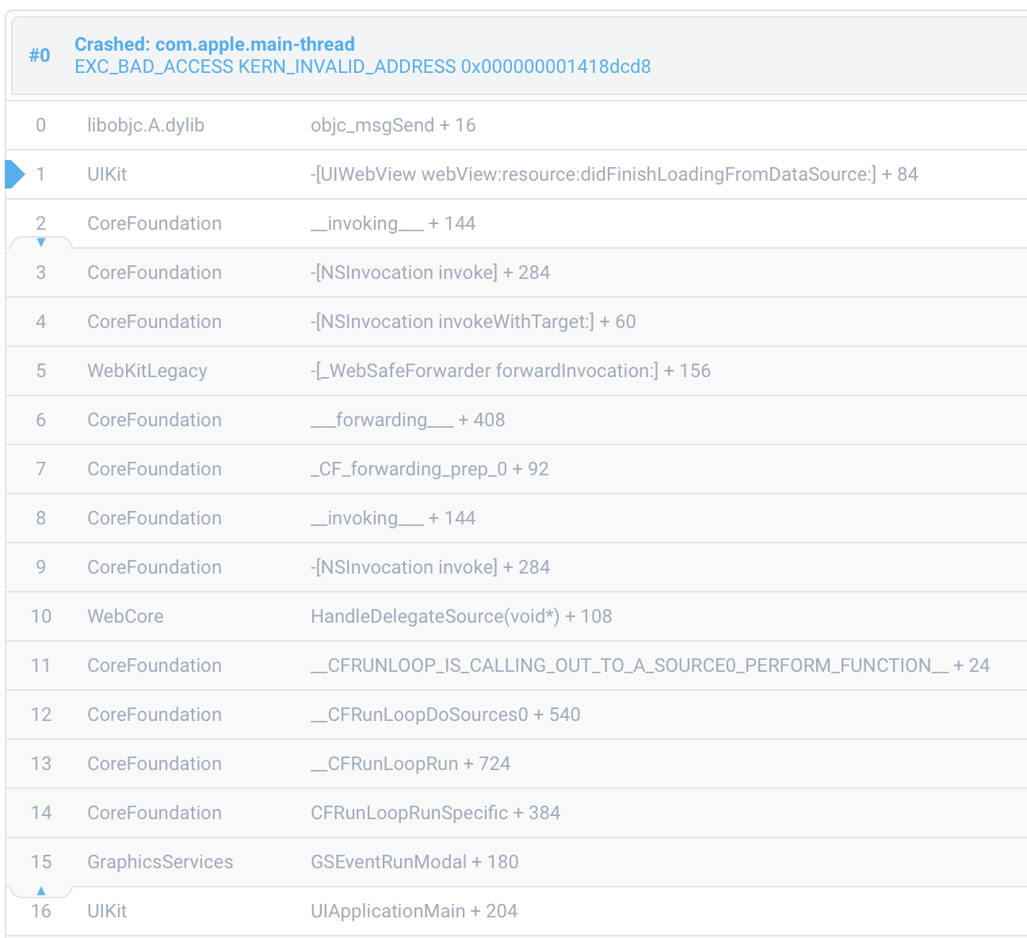The width and height of the screenshot is (1027, 938).
Task: Select the HandleDelegateSource(void*) frame
Action: pos(460,616)
